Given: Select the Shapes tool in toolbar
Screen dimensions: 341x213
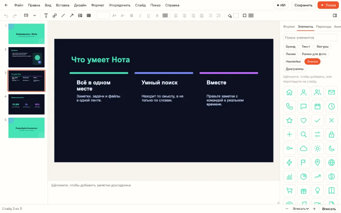Looking at the screenshot, I should click(x=55, y=15).
